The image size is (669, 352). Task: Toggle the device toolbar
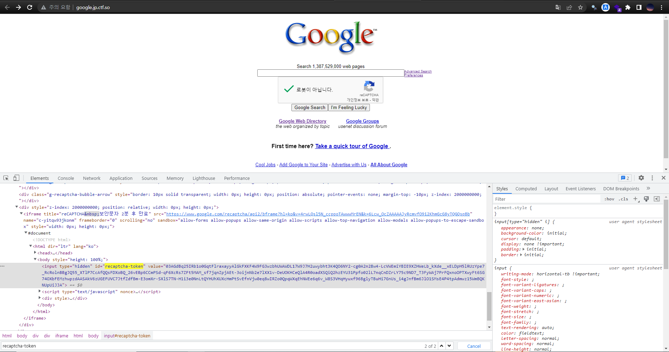pos(16,178)
